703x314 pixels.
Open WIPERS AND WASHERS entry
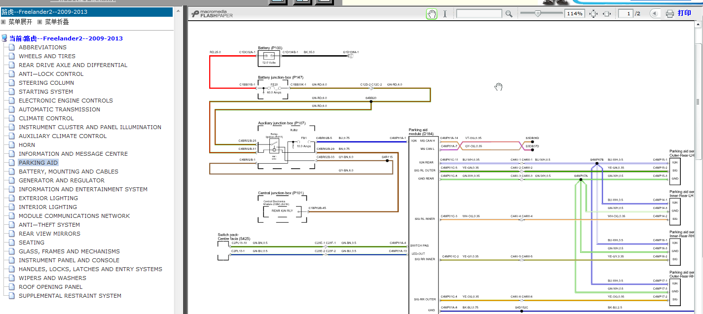point(52,278)
